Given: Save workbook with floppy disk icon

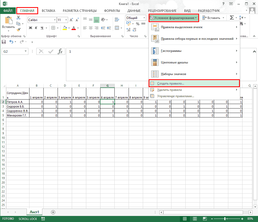Looking at the screenshot, I should [x=4, y=42].
